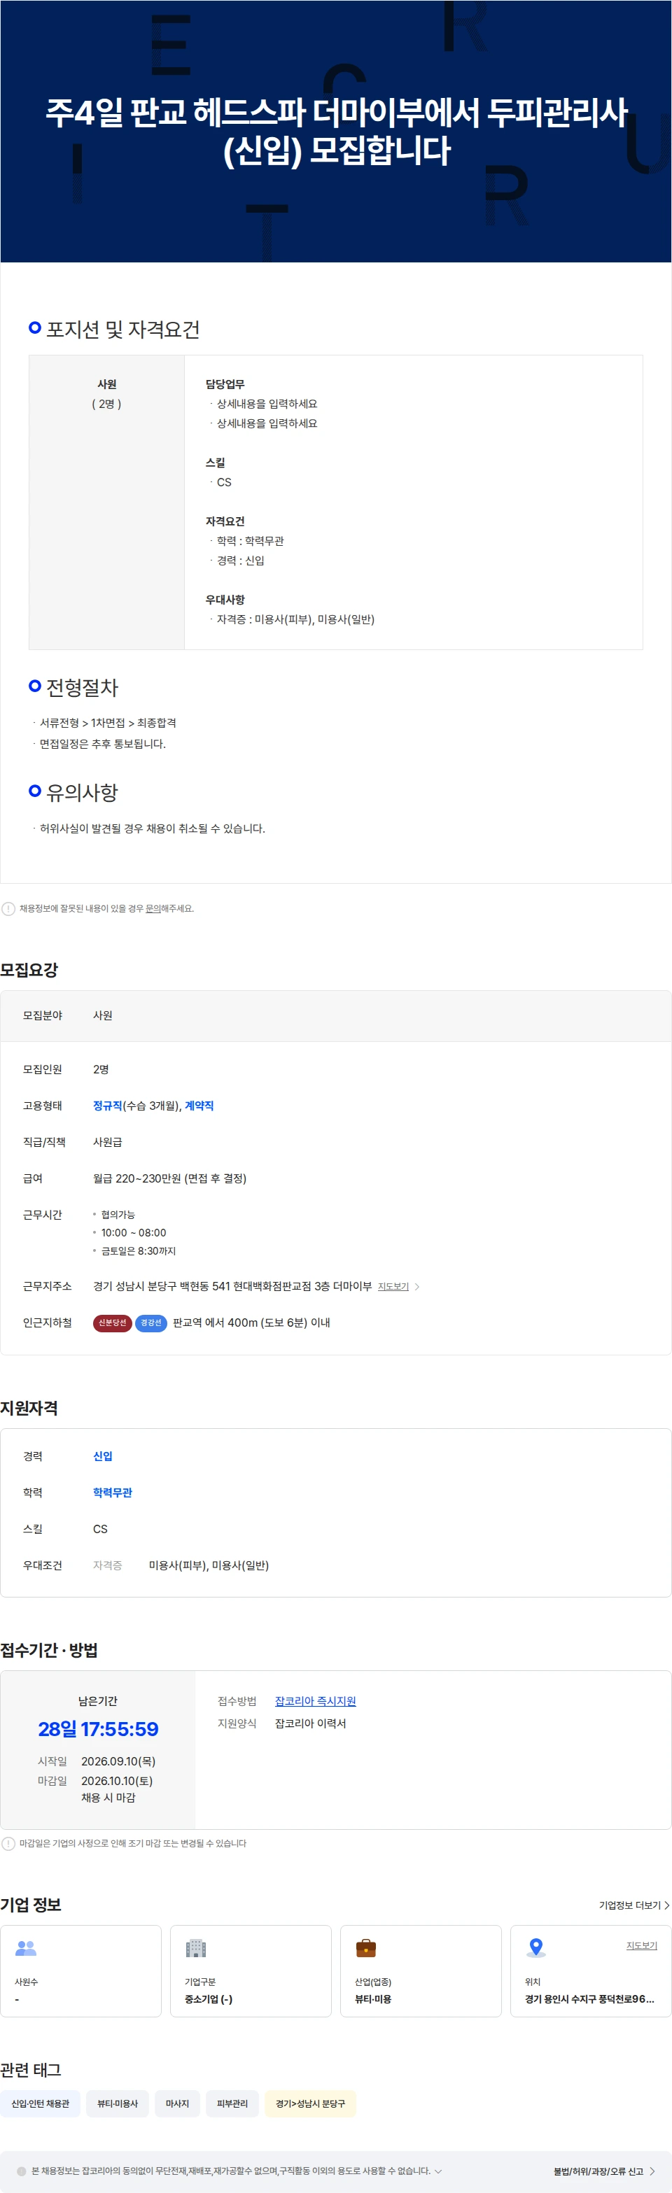
Task: Click the 학력무관 education link
Action: [113, 1493]
